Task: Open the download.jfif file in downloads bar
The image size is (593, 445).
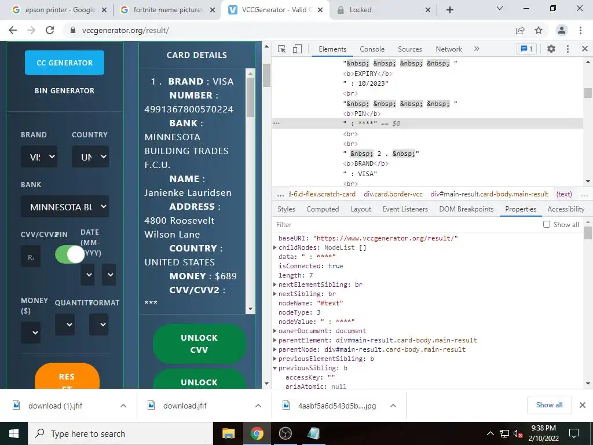Action: coord(185,406)
